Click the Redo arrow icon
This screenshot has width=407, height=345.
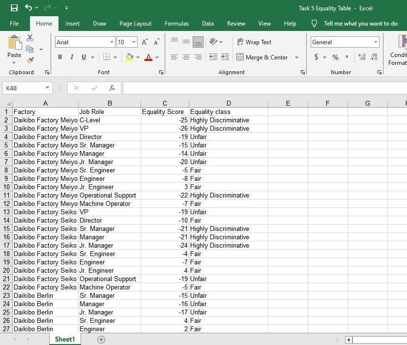(x=48, y=8)
